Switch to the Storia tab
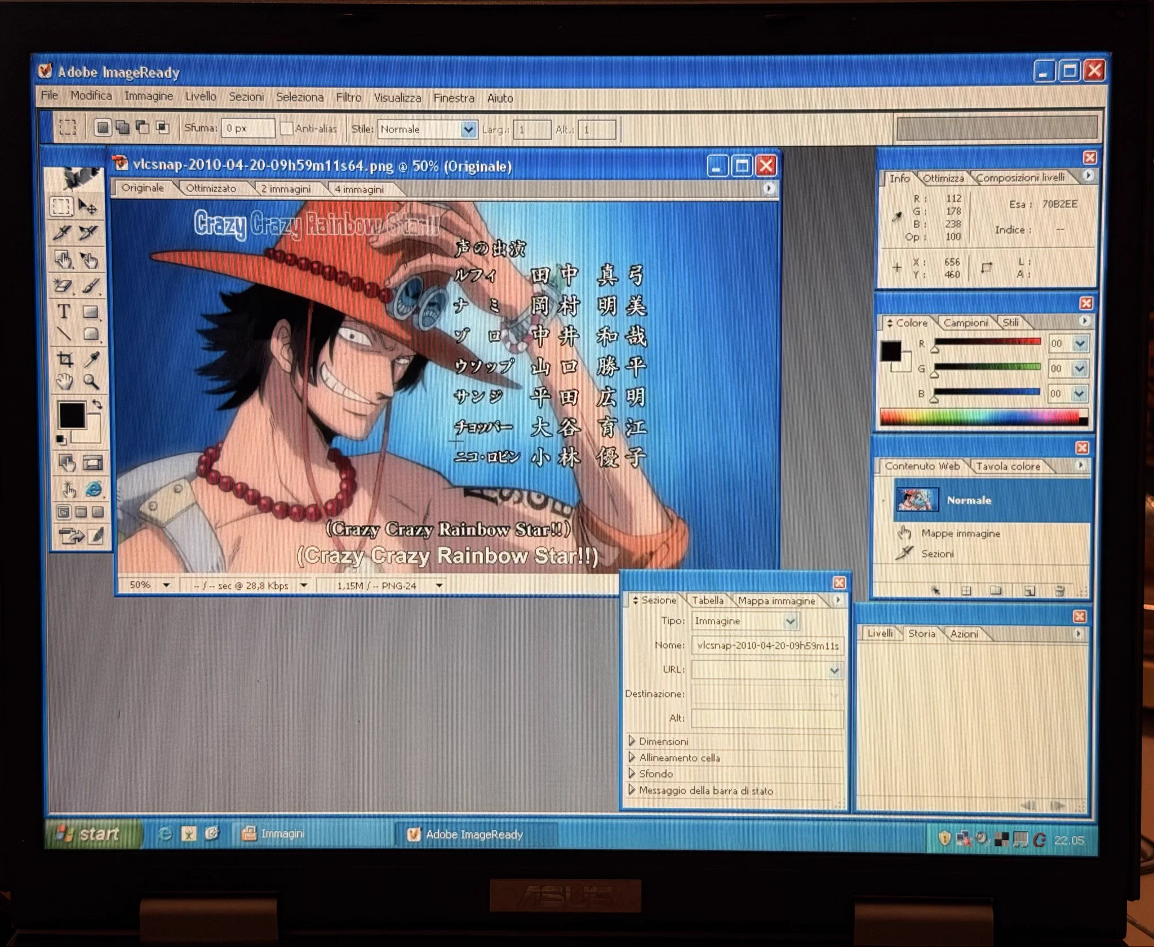 [922, 633]
